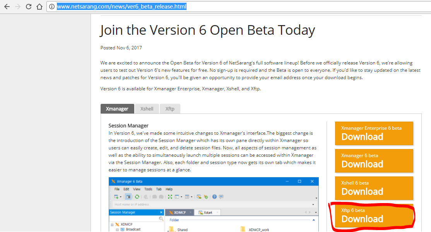The width and height of the screenshot is (431, 232).
Task: Click the 'Session Manager' section heading
Action: tap(128, 125)
